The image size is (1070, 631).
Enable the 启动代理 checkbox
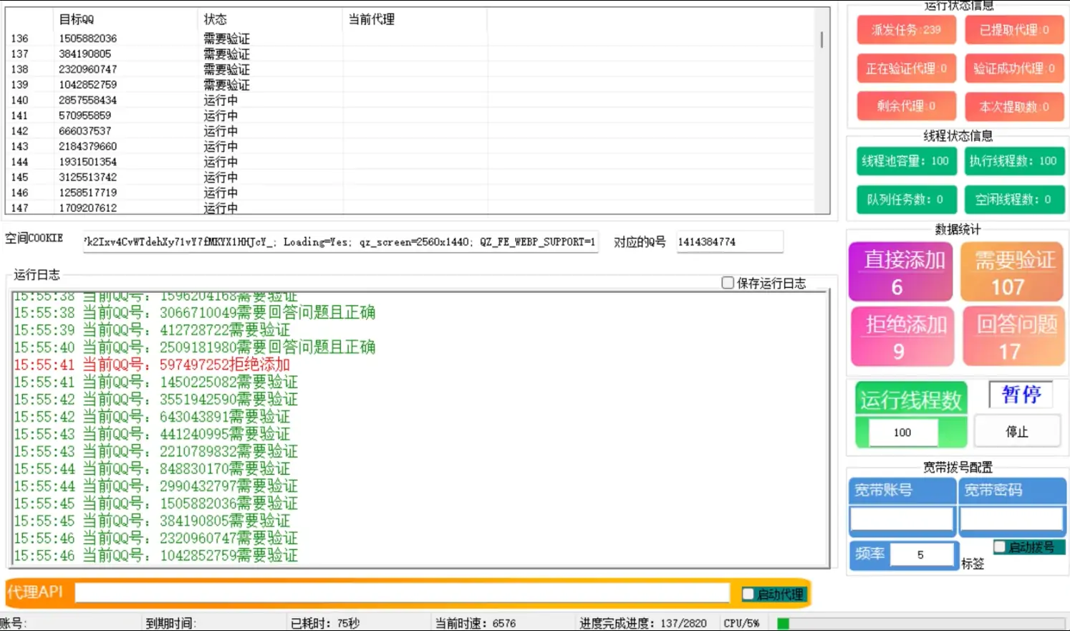(748, 594)
